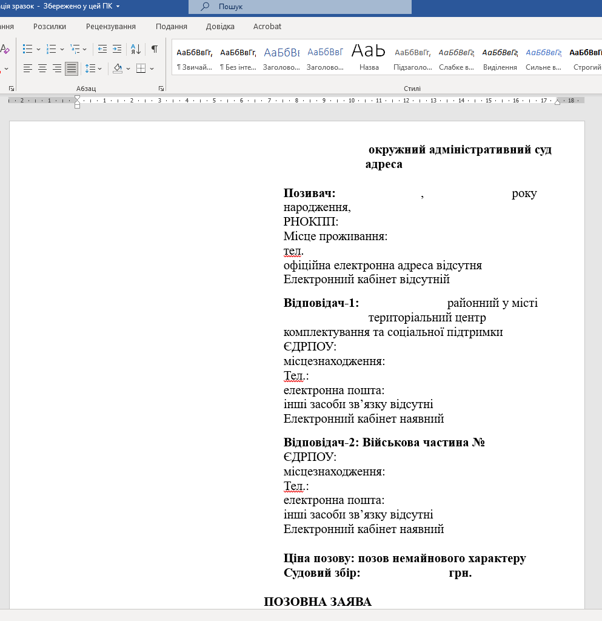Click the bullet list icon
Viewport: 602px width, 621px height.
(x=27, y=49)
